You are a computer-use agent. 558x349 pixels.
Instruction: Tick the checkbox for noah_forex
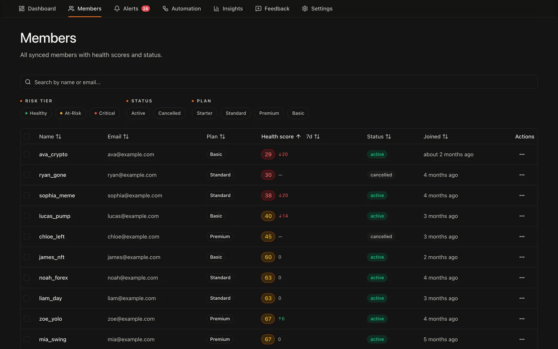[x=27, y=278]
